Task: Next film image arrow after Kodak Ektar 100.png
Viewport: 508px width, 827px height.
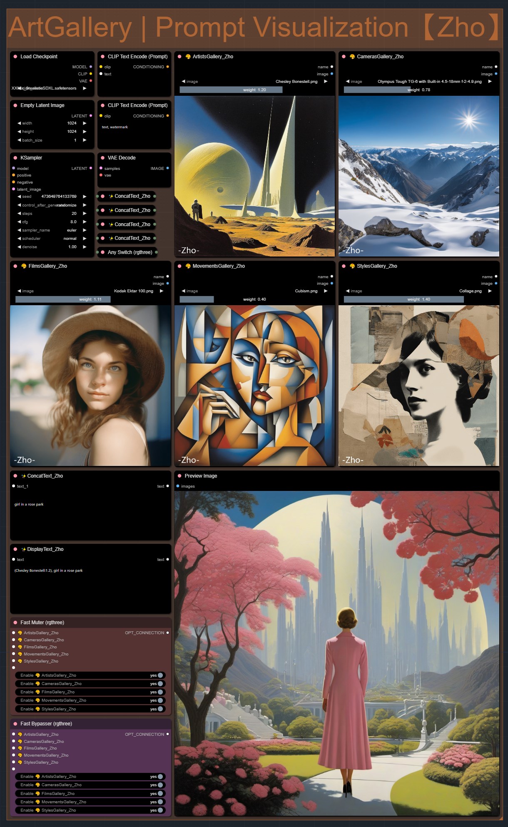Action: click(x=162, y=291)
